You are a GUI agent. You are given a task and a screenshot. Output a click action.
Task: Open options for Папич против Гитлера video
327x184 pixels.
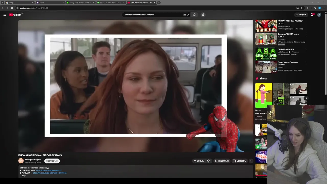coord(306,62)
